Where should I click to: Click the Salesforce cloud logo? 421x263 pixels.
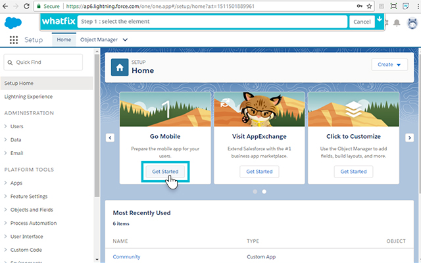(13, 23)
